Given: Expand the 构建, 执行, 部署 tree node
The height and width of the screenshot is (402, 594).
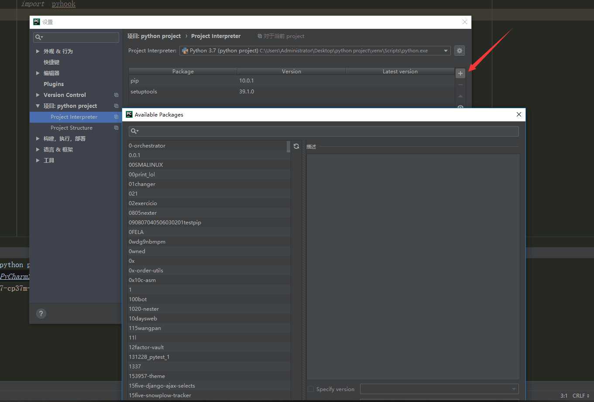Looking at the screenshot, I should tap(38, 139).
